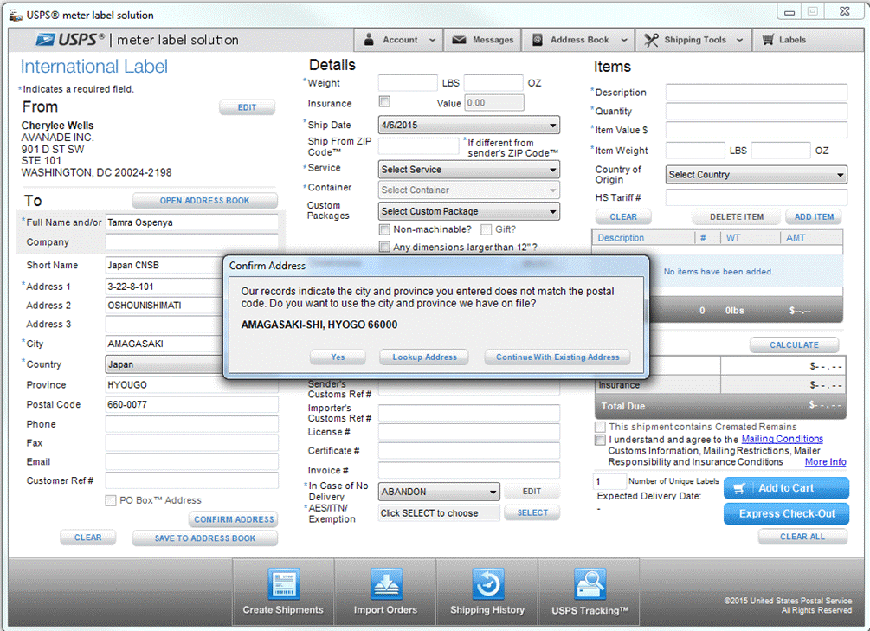Screen dimensions: 870x631
Task: Agree to Mailing Conditions checkbox
Action: [600, 440]
